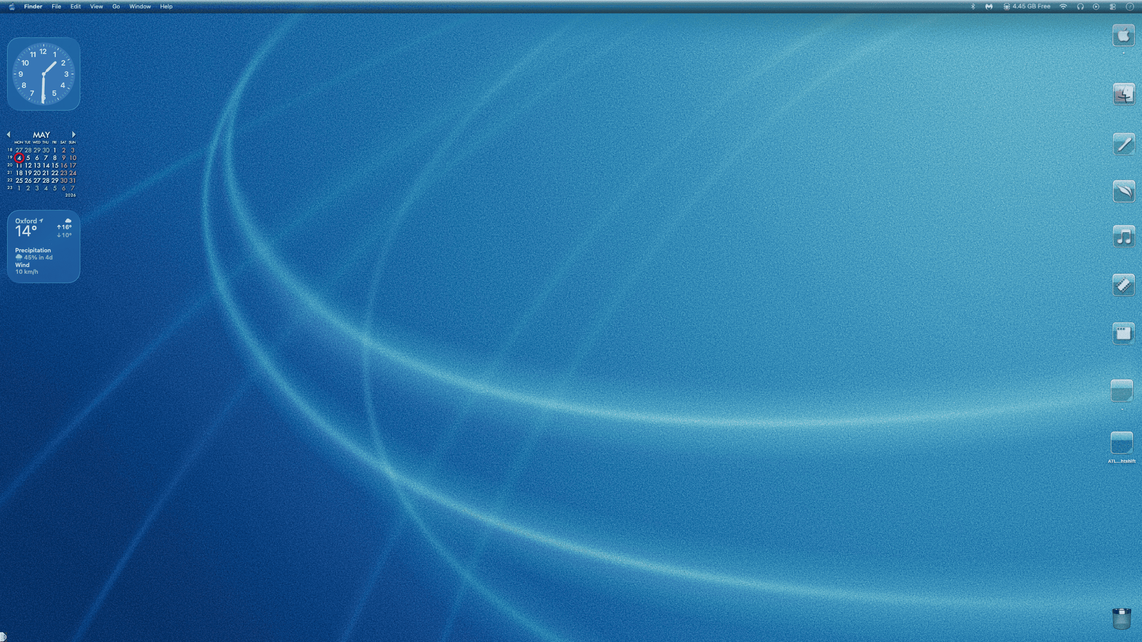Image resolution: width=1142 pixels, height=642 pixels.
Task: Click "45% in 4d" precipitation value
Action: click(38, 258)
